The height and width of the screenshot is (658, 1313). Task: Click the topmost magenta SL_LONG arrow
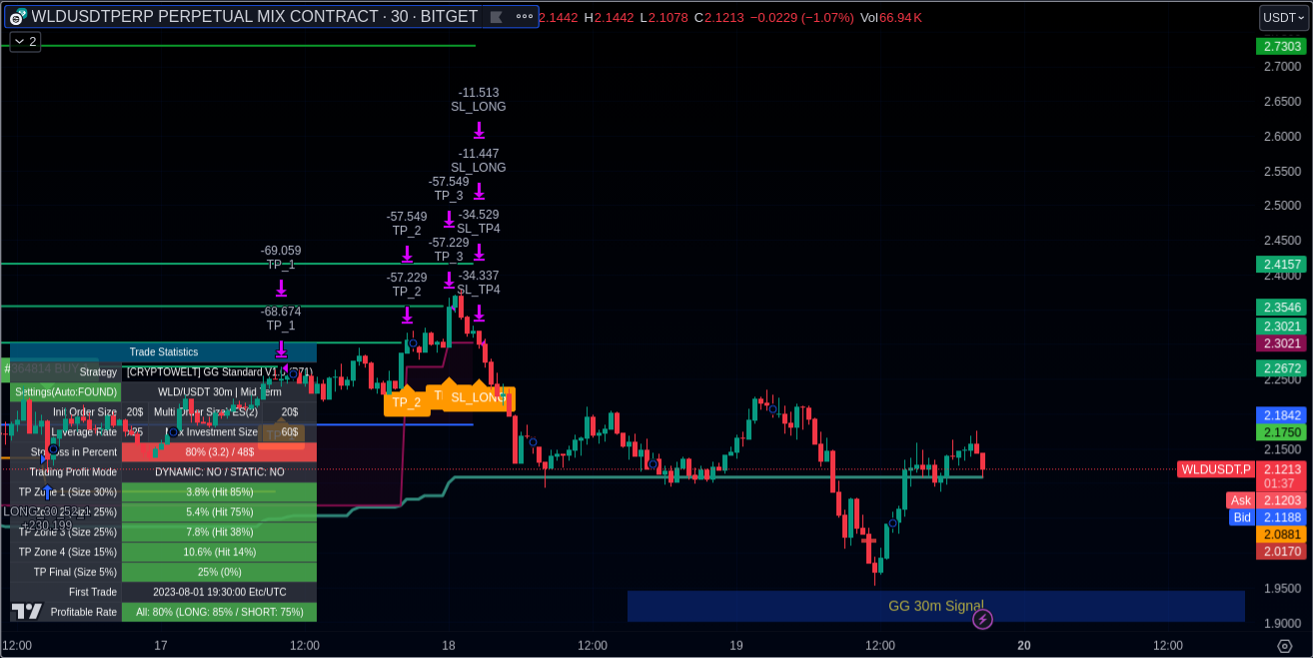tap(480, 130)
